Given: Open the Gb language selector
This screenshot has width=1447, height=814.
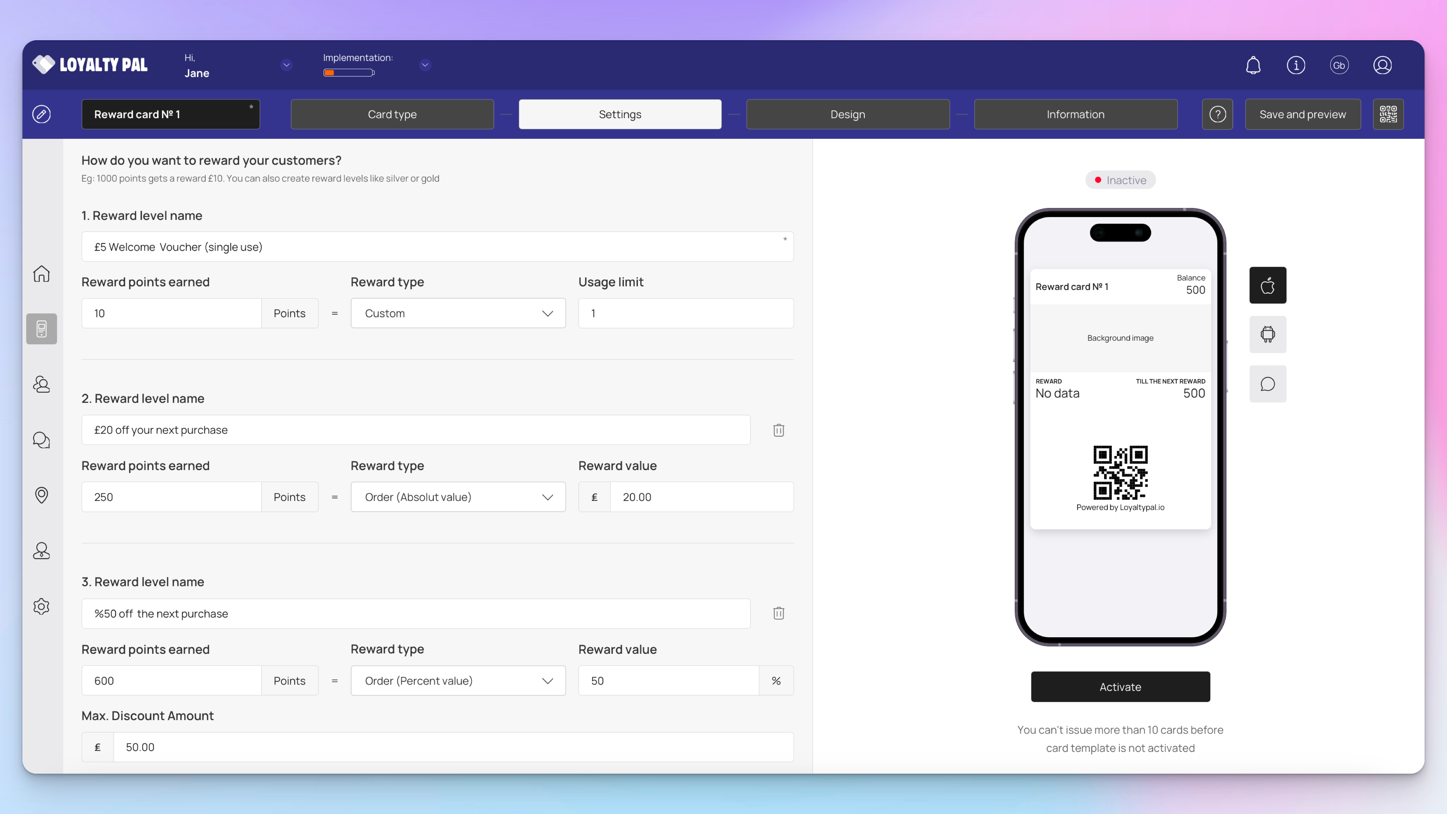Looking at the screenshot, I should (1339, 65).
